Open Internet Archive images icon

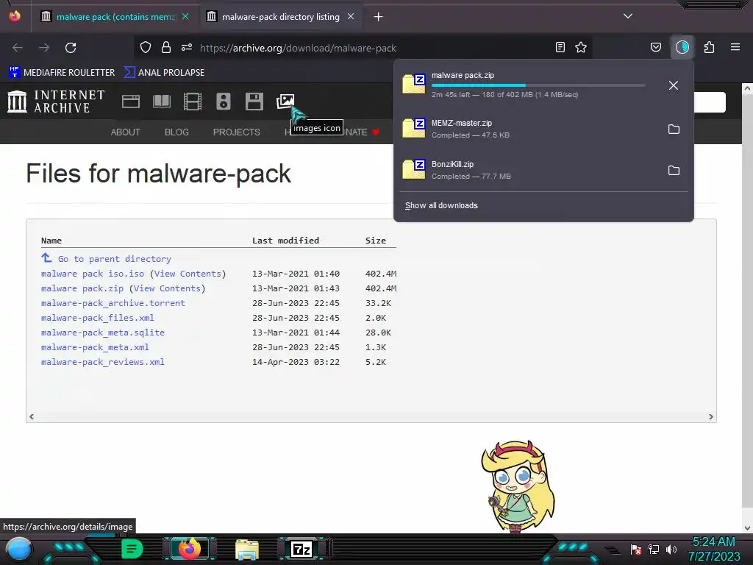(285, 102)
